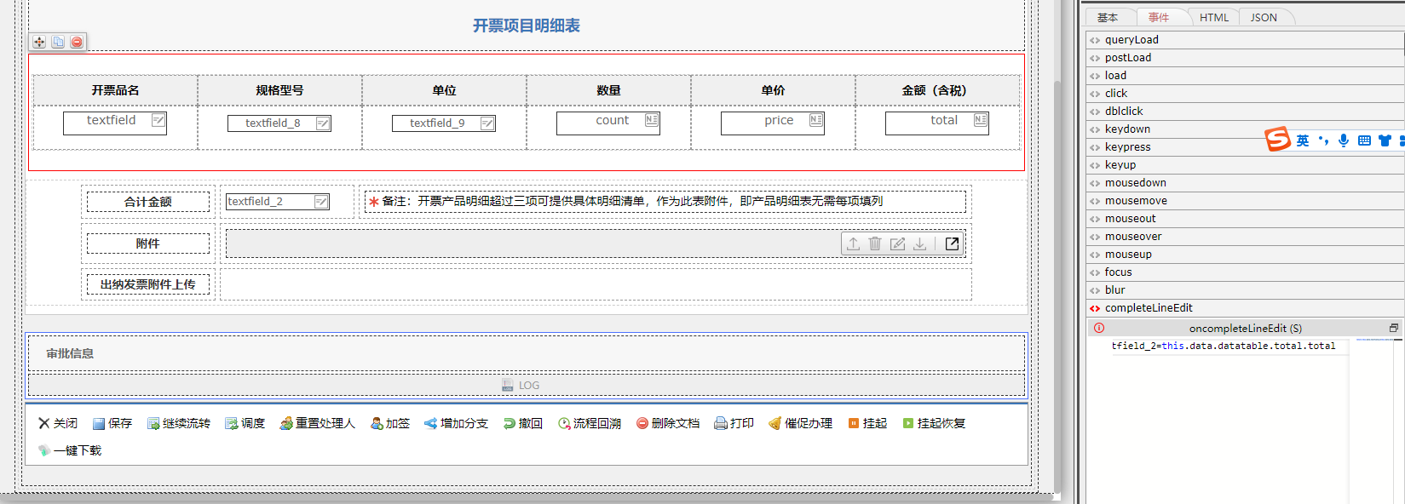Click the 增加分支 add-branch action
This screenshot has width=1405, height=504.
[x=457, y=423]
